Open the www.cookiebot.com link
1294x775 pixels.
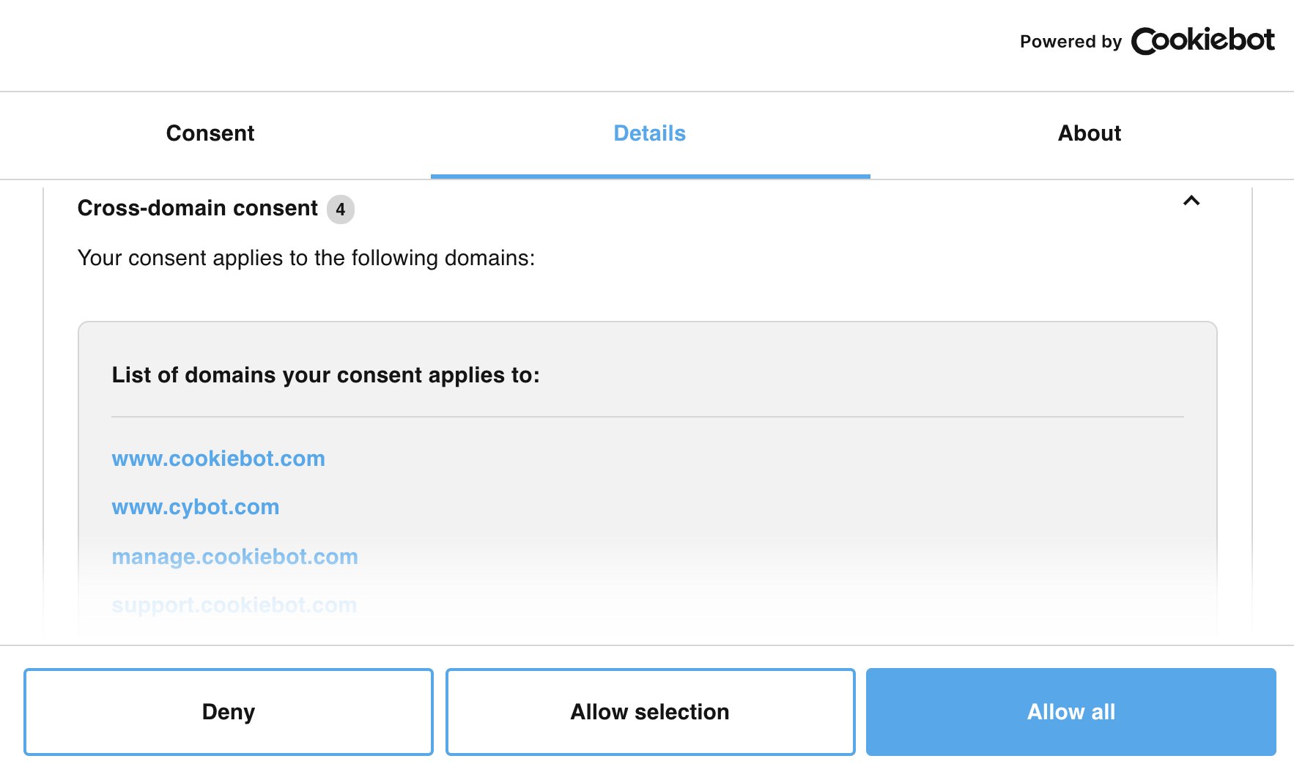point(218,459)
